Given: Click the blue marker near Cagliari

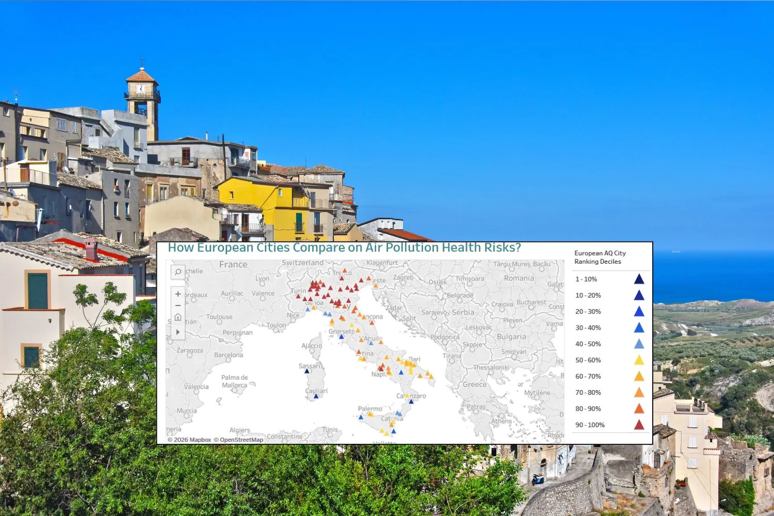Looking at the screenshot, I should point(316,396).
